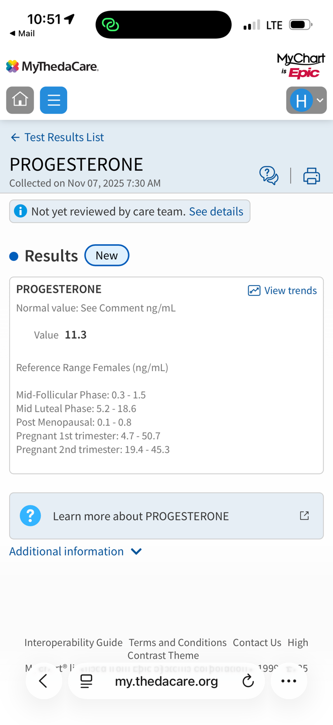Open Interoperability Guide link

pos(73,642)
